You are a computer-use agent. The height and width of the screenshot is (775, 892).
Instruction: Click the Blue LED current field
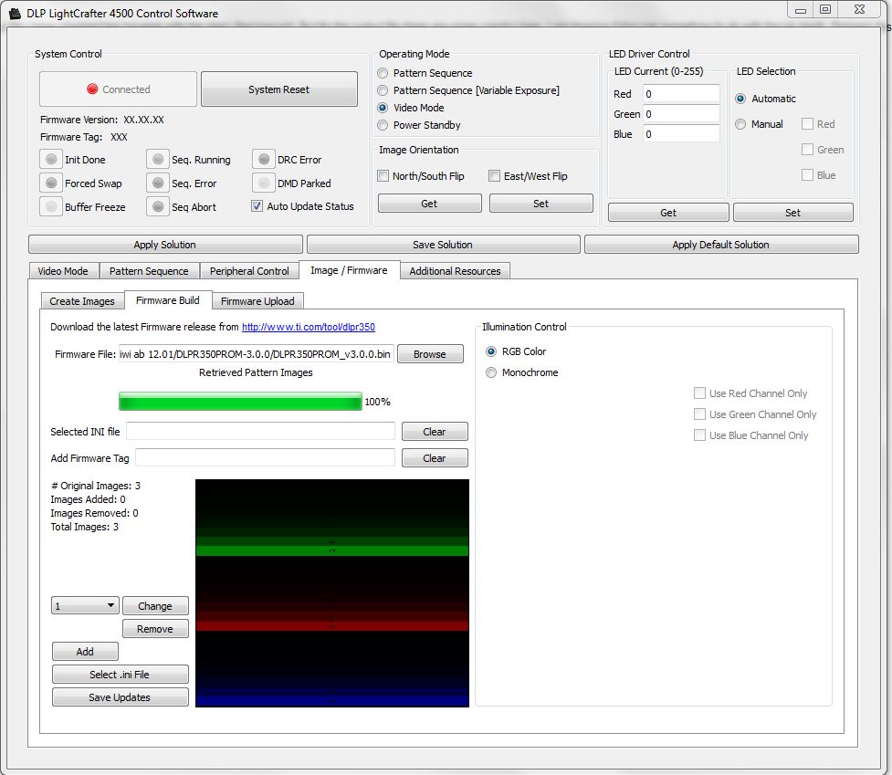(x=681, y=134)
